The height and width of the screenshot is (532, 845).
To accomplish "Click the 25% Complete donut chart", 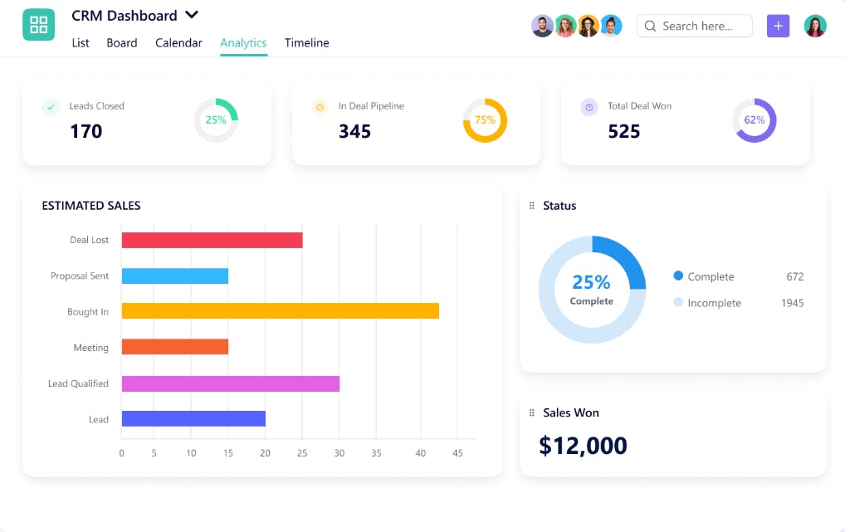I will click(592, 289).
